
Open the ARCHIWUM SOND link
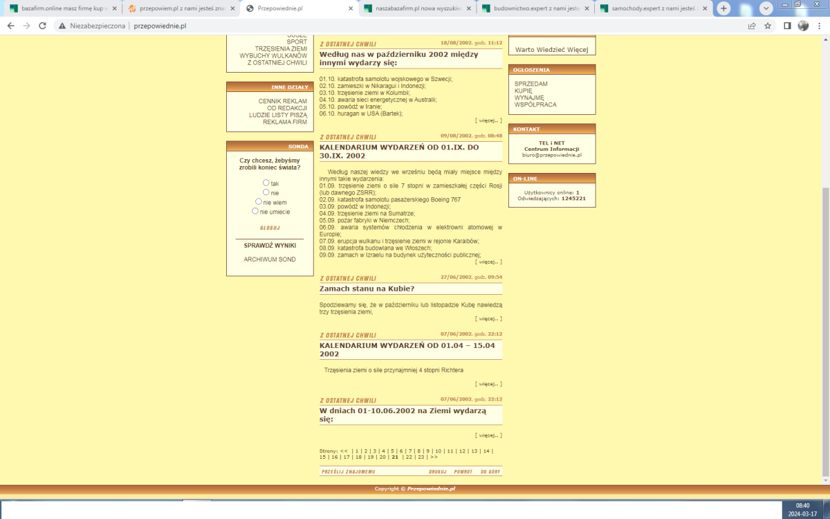[270, 259]
